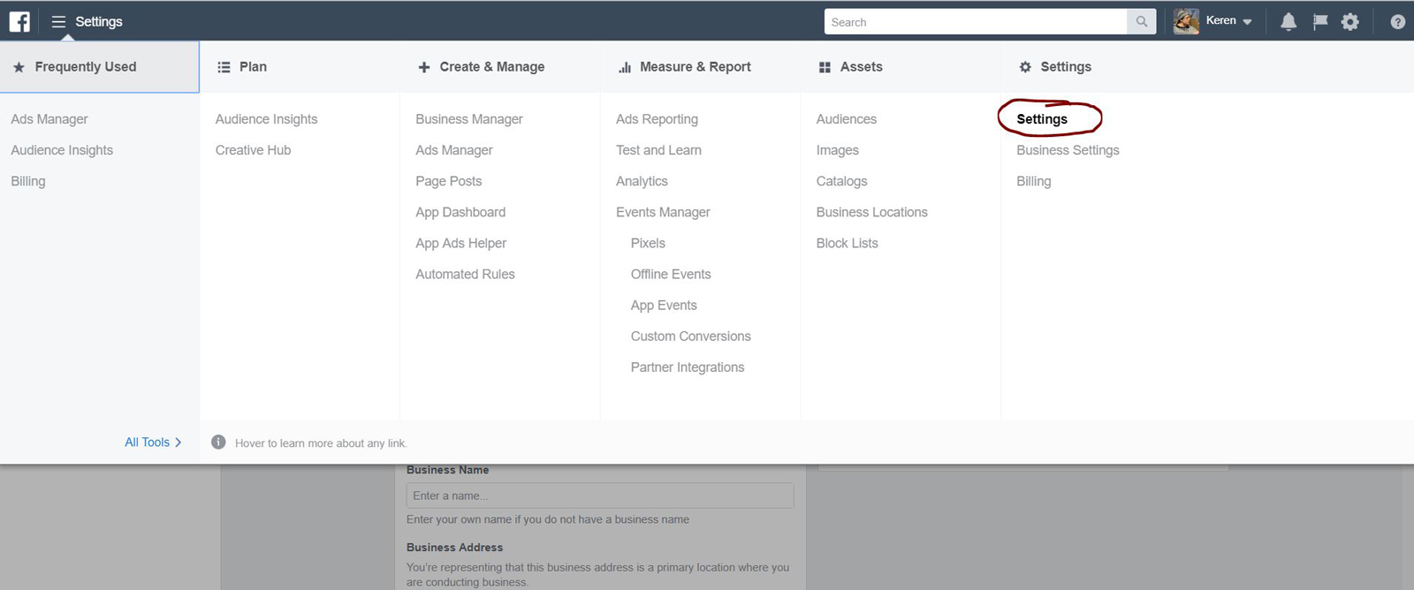
Task: Toggle the hamburger menu icon
Action: (58, 21)
